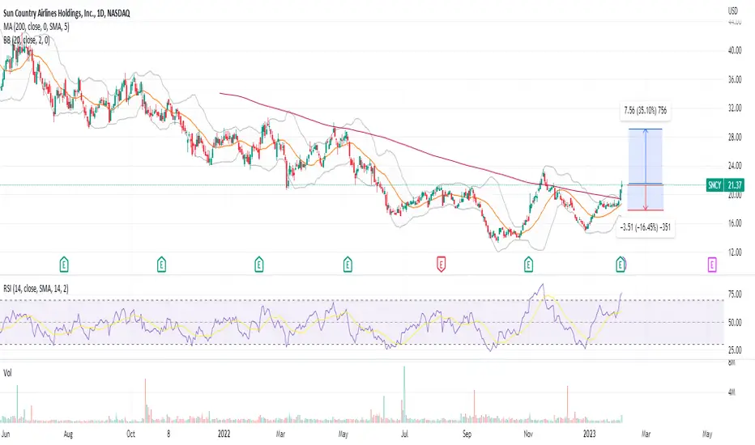The image size is (755, 445).
Task: Click the USD currency label
Action: pyautogui.click(x=733, y=11)
